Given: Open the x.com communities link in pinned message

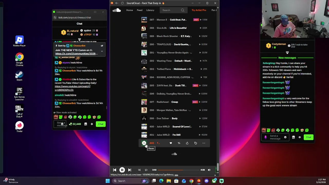Looking at the screenshot, I should (x=76, y=54).
